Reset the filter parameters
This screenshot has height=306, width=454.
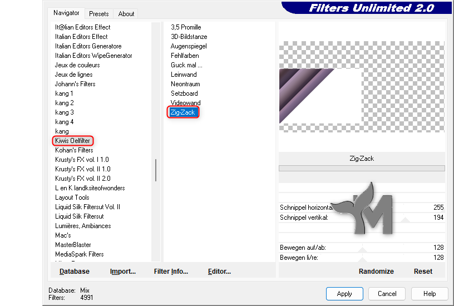coord(423,272)
